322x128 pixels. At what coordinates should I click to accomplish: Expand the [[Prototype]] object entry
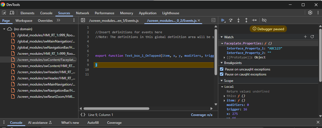[224, 57]
